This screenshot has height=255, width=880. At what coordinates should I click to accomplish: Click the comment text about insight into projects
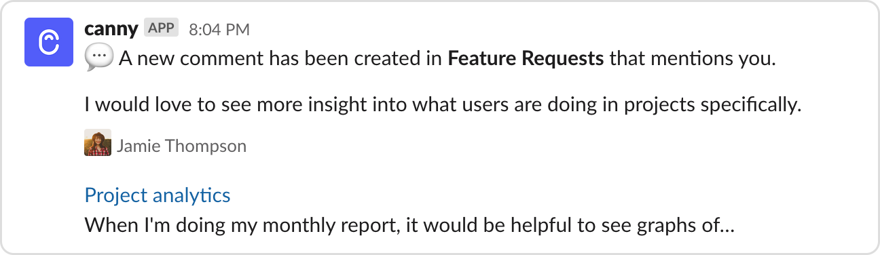pyautogui.click(x=443, y=106)
